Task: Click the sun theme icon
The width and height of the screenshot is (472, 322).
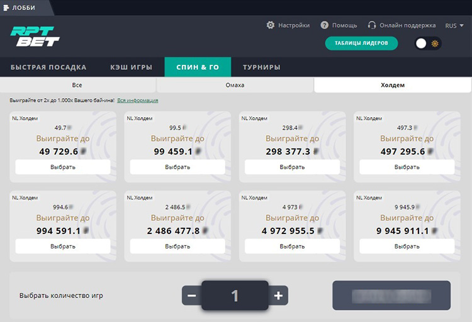Action: (x=435, y=43)
